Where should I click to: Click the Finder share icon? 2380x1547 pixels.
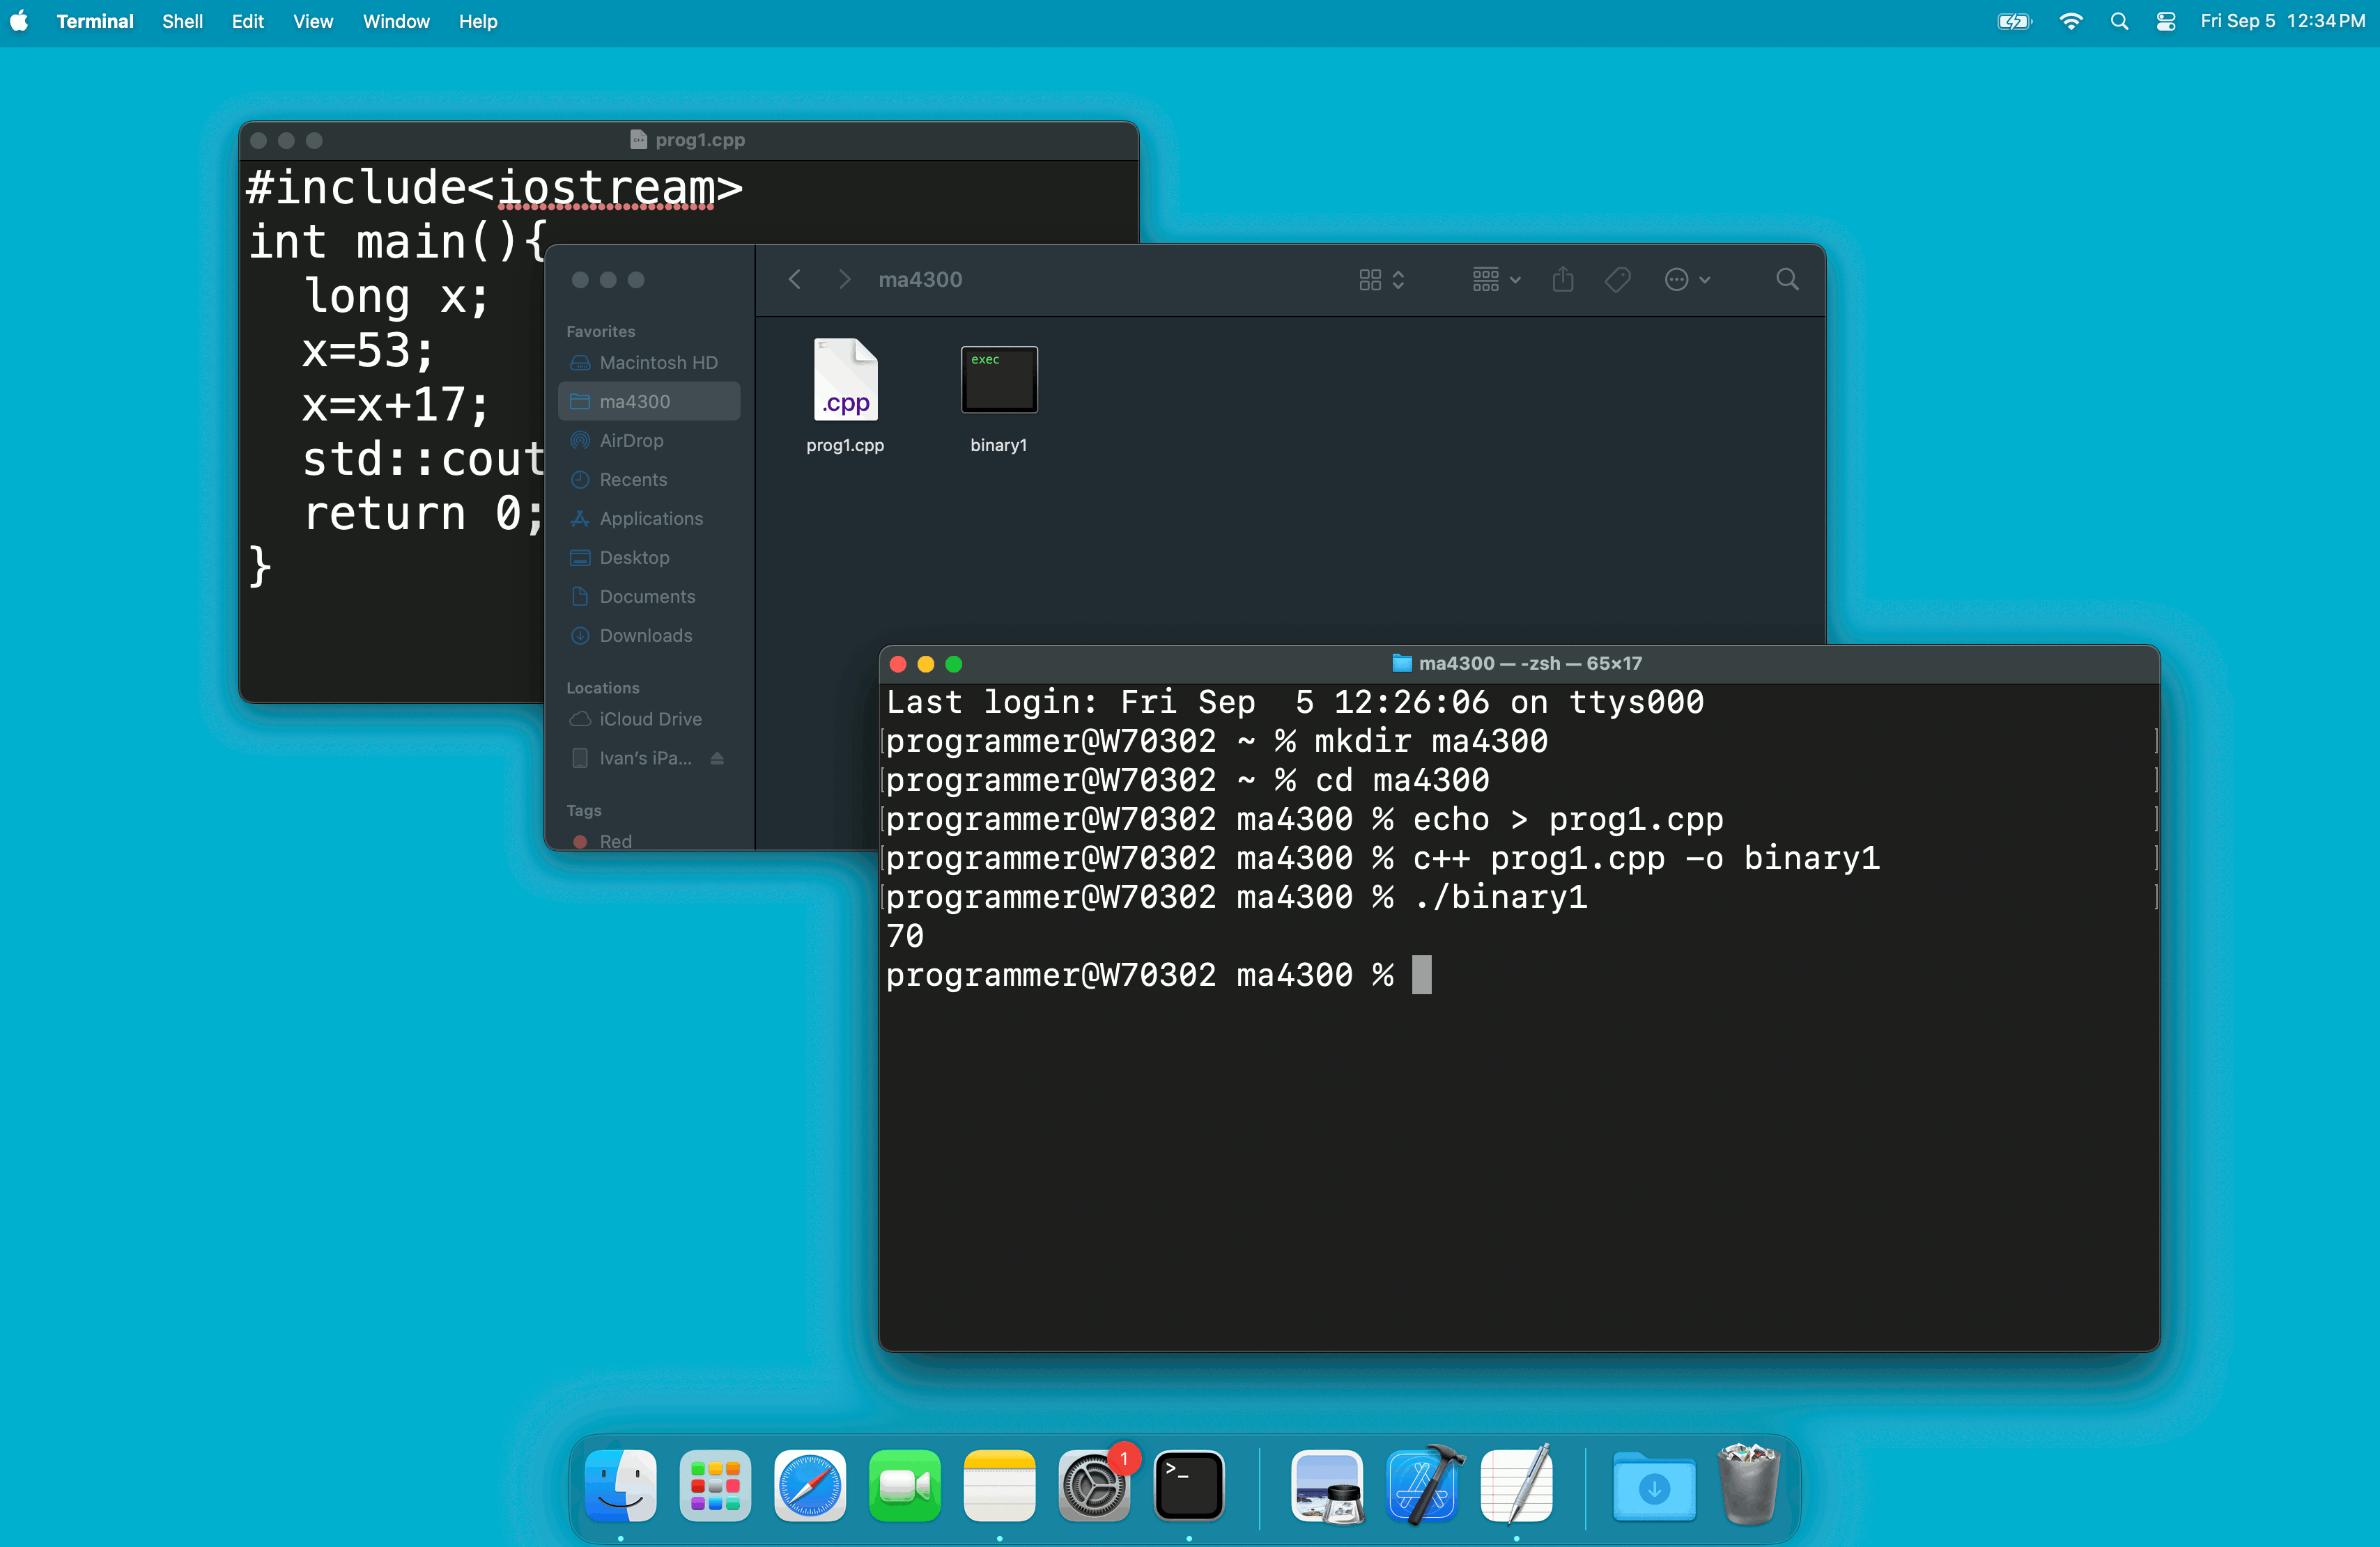point(1563,280)
